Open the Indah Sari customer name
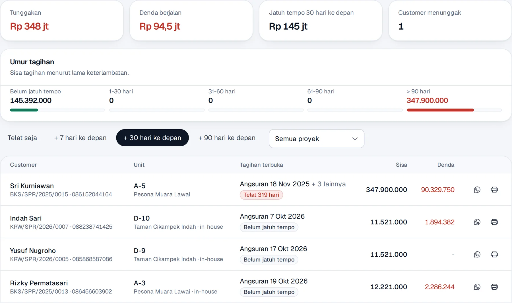512x303 pixels. 26,218
